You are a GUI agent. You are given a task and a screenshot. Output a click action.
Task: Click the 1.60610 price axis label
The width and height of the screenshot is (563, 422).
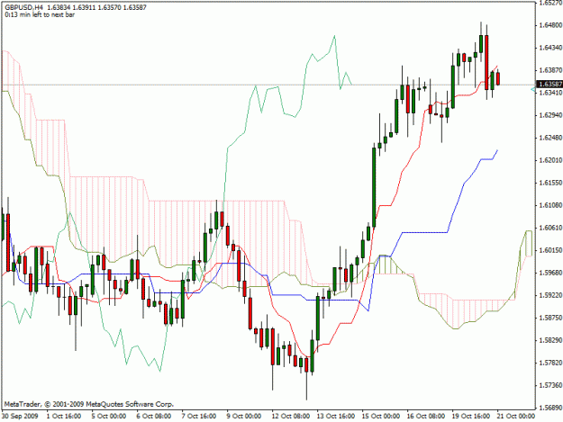(550, 228)
